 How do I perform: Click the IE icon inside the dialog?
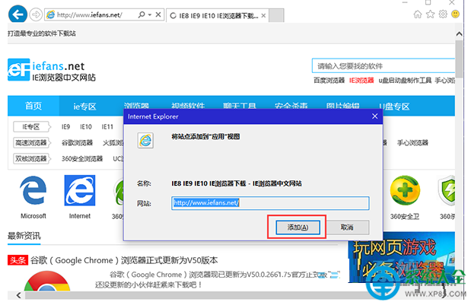[145, 141]
